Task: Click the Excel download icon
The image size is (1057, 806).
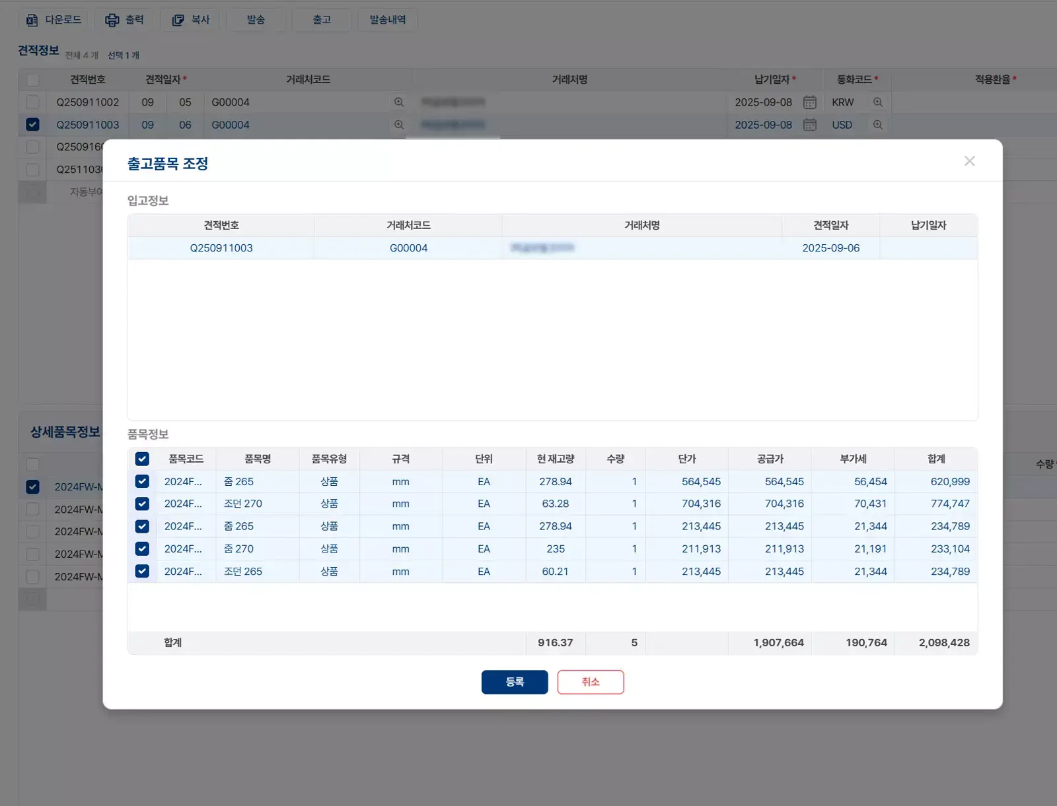Action: tap(32, 20)
